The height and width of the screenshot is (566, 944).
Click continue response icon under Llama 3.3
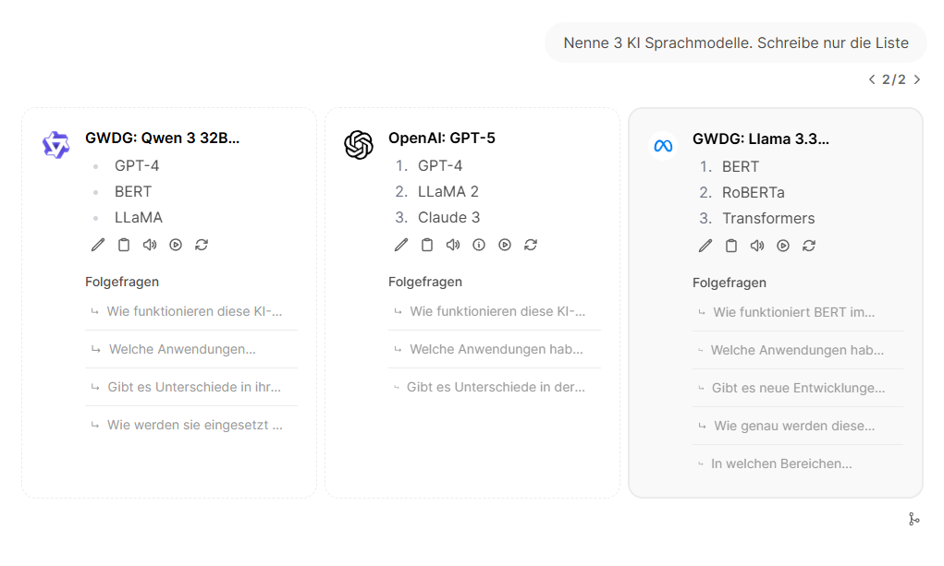click(783, 246)
